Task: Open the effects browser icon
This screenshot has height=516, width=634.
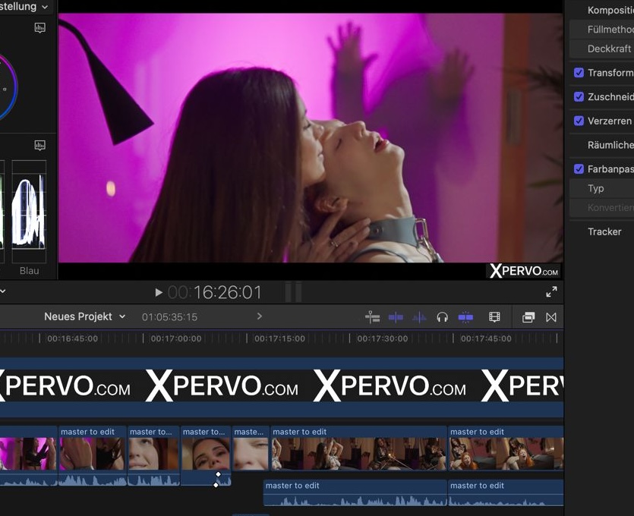Action: pyautogui.click(x=528, y=317)
